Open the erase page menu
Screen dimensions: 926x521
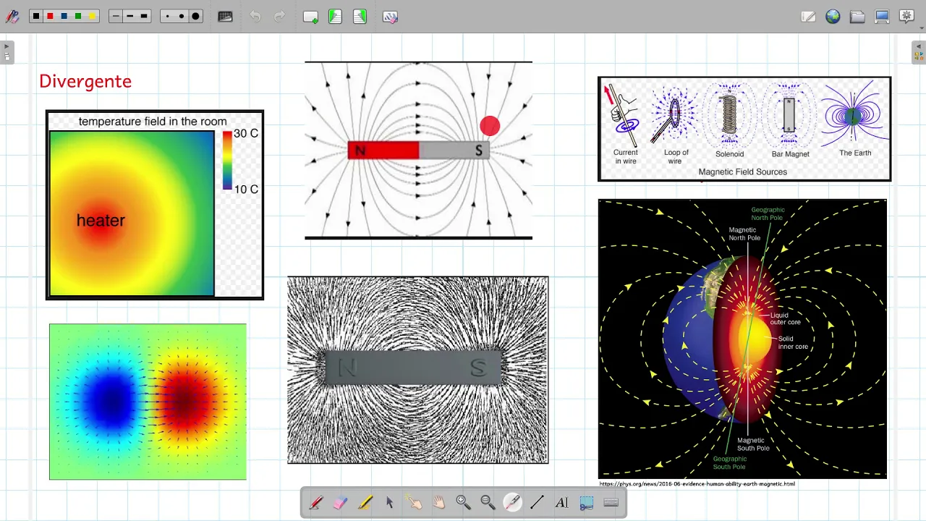coord(390,17)
